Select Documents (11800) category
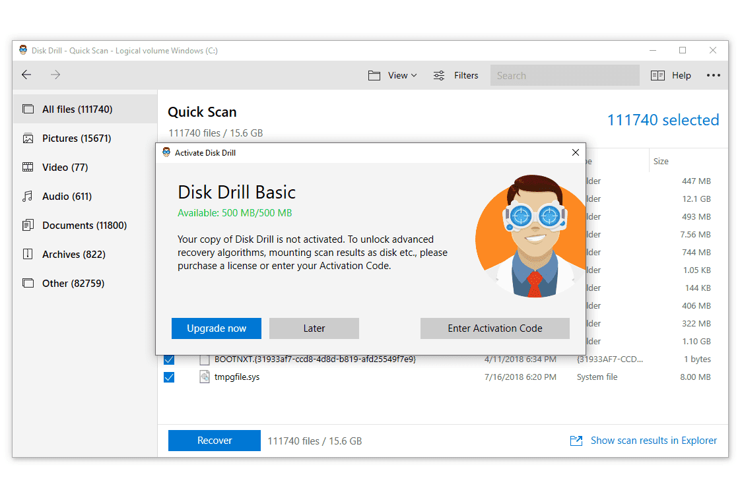The height and width of the screenshot is (494, 742). click(85, 226)
